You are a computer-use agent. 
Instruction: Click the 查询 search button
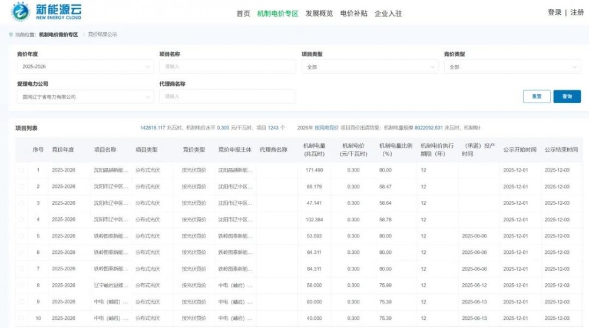coord(567,97)
